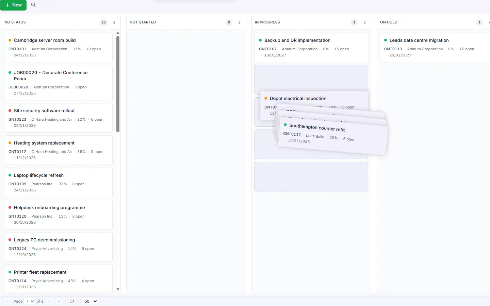Click the green New button
This screenshot has height=306, width=490.
click(x=13, y=5)
